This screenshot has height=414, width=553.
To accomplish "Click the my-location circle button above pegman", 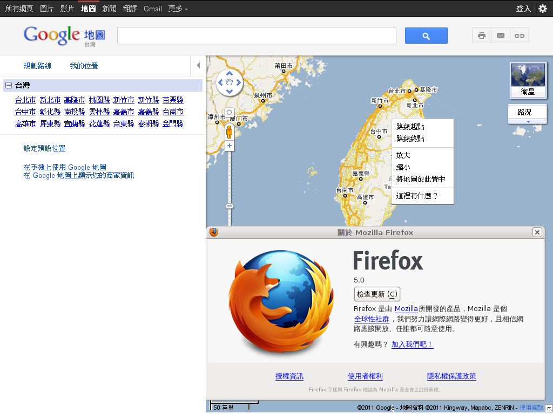I will [x=230, y=113].
